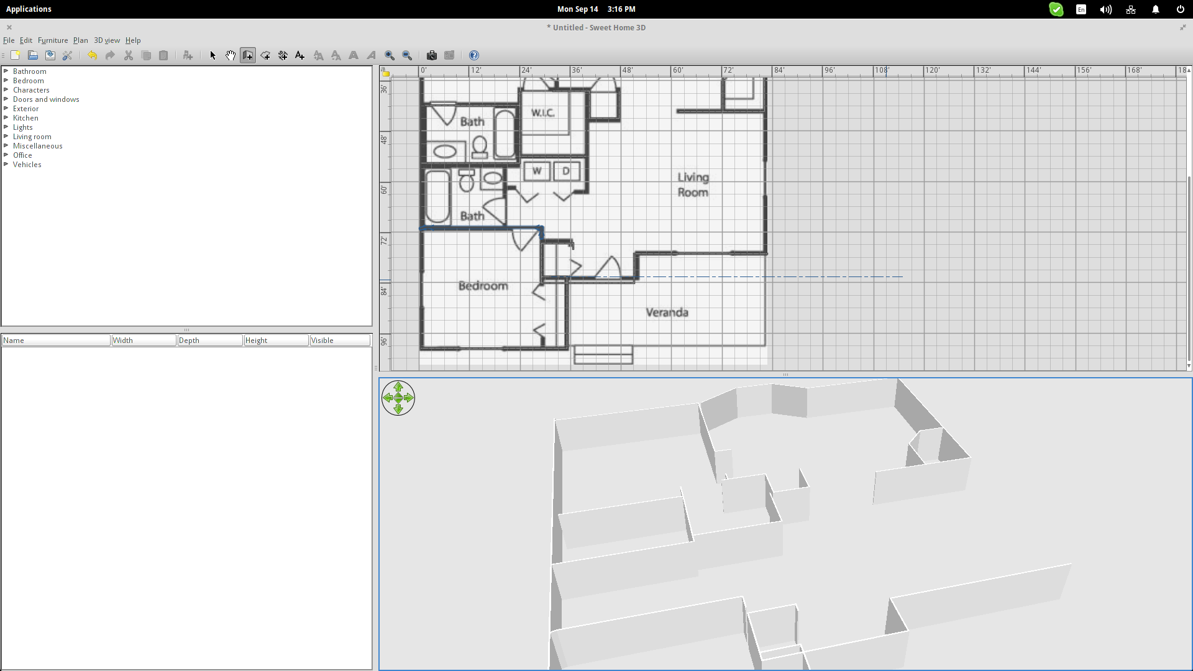Zoom out of the plan

(407, 55)
